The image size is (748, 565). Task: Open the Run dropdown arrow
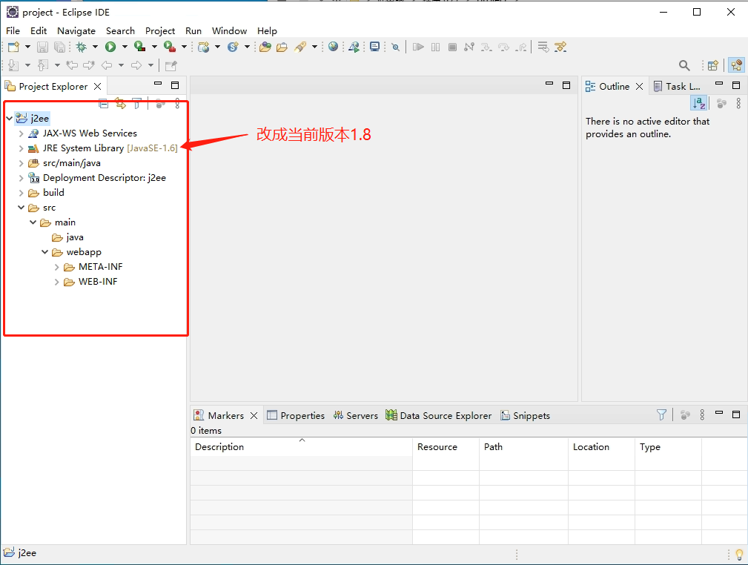[125, 47]
